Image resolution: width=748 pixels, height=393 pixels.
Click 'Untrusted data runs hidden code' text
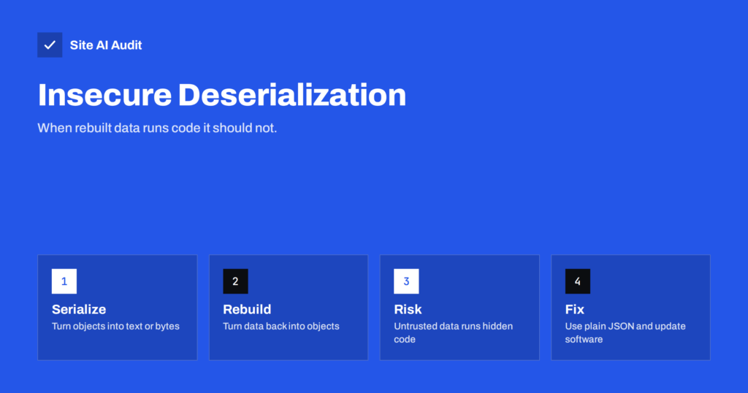453,333
